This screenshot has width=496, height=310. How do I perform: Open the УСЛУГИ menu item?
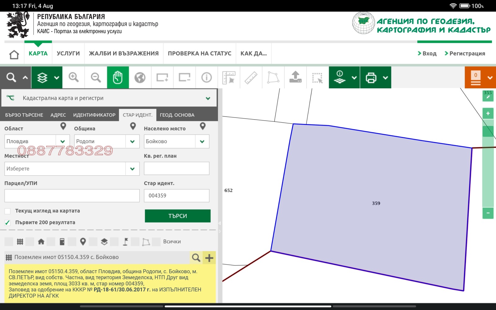tap(68, 53)
